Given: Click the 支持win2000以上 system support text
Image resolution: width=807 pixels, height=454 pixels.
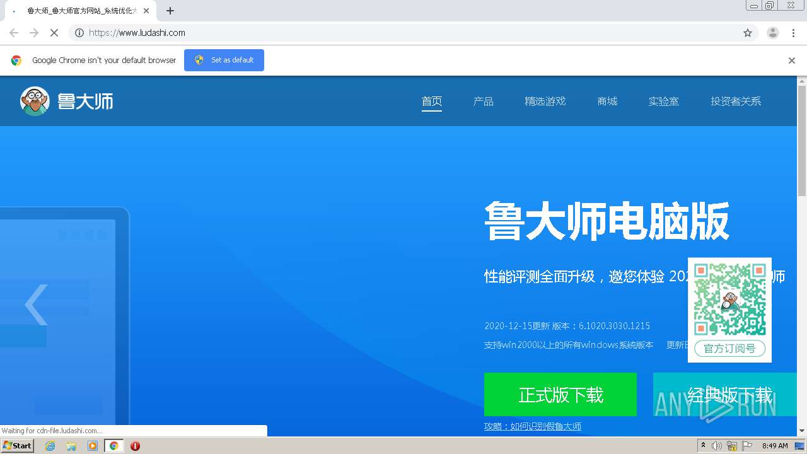Looking at the screenshot, I should 569,345.
